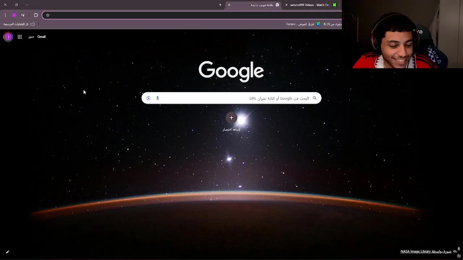463x260 pixels.
Task: Click the Google logo
Action: [231, 71]
